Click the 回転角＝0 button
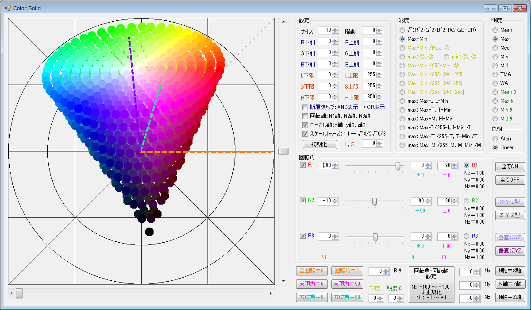This screenshot has height=310, width=531. pos(347,271)
